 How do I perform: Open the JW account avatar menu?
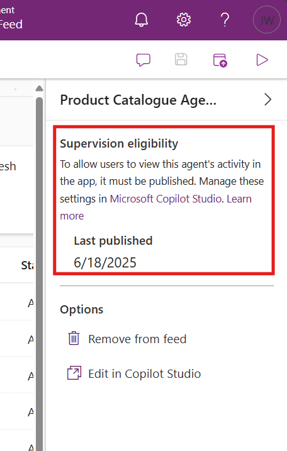tap(267, 20)
